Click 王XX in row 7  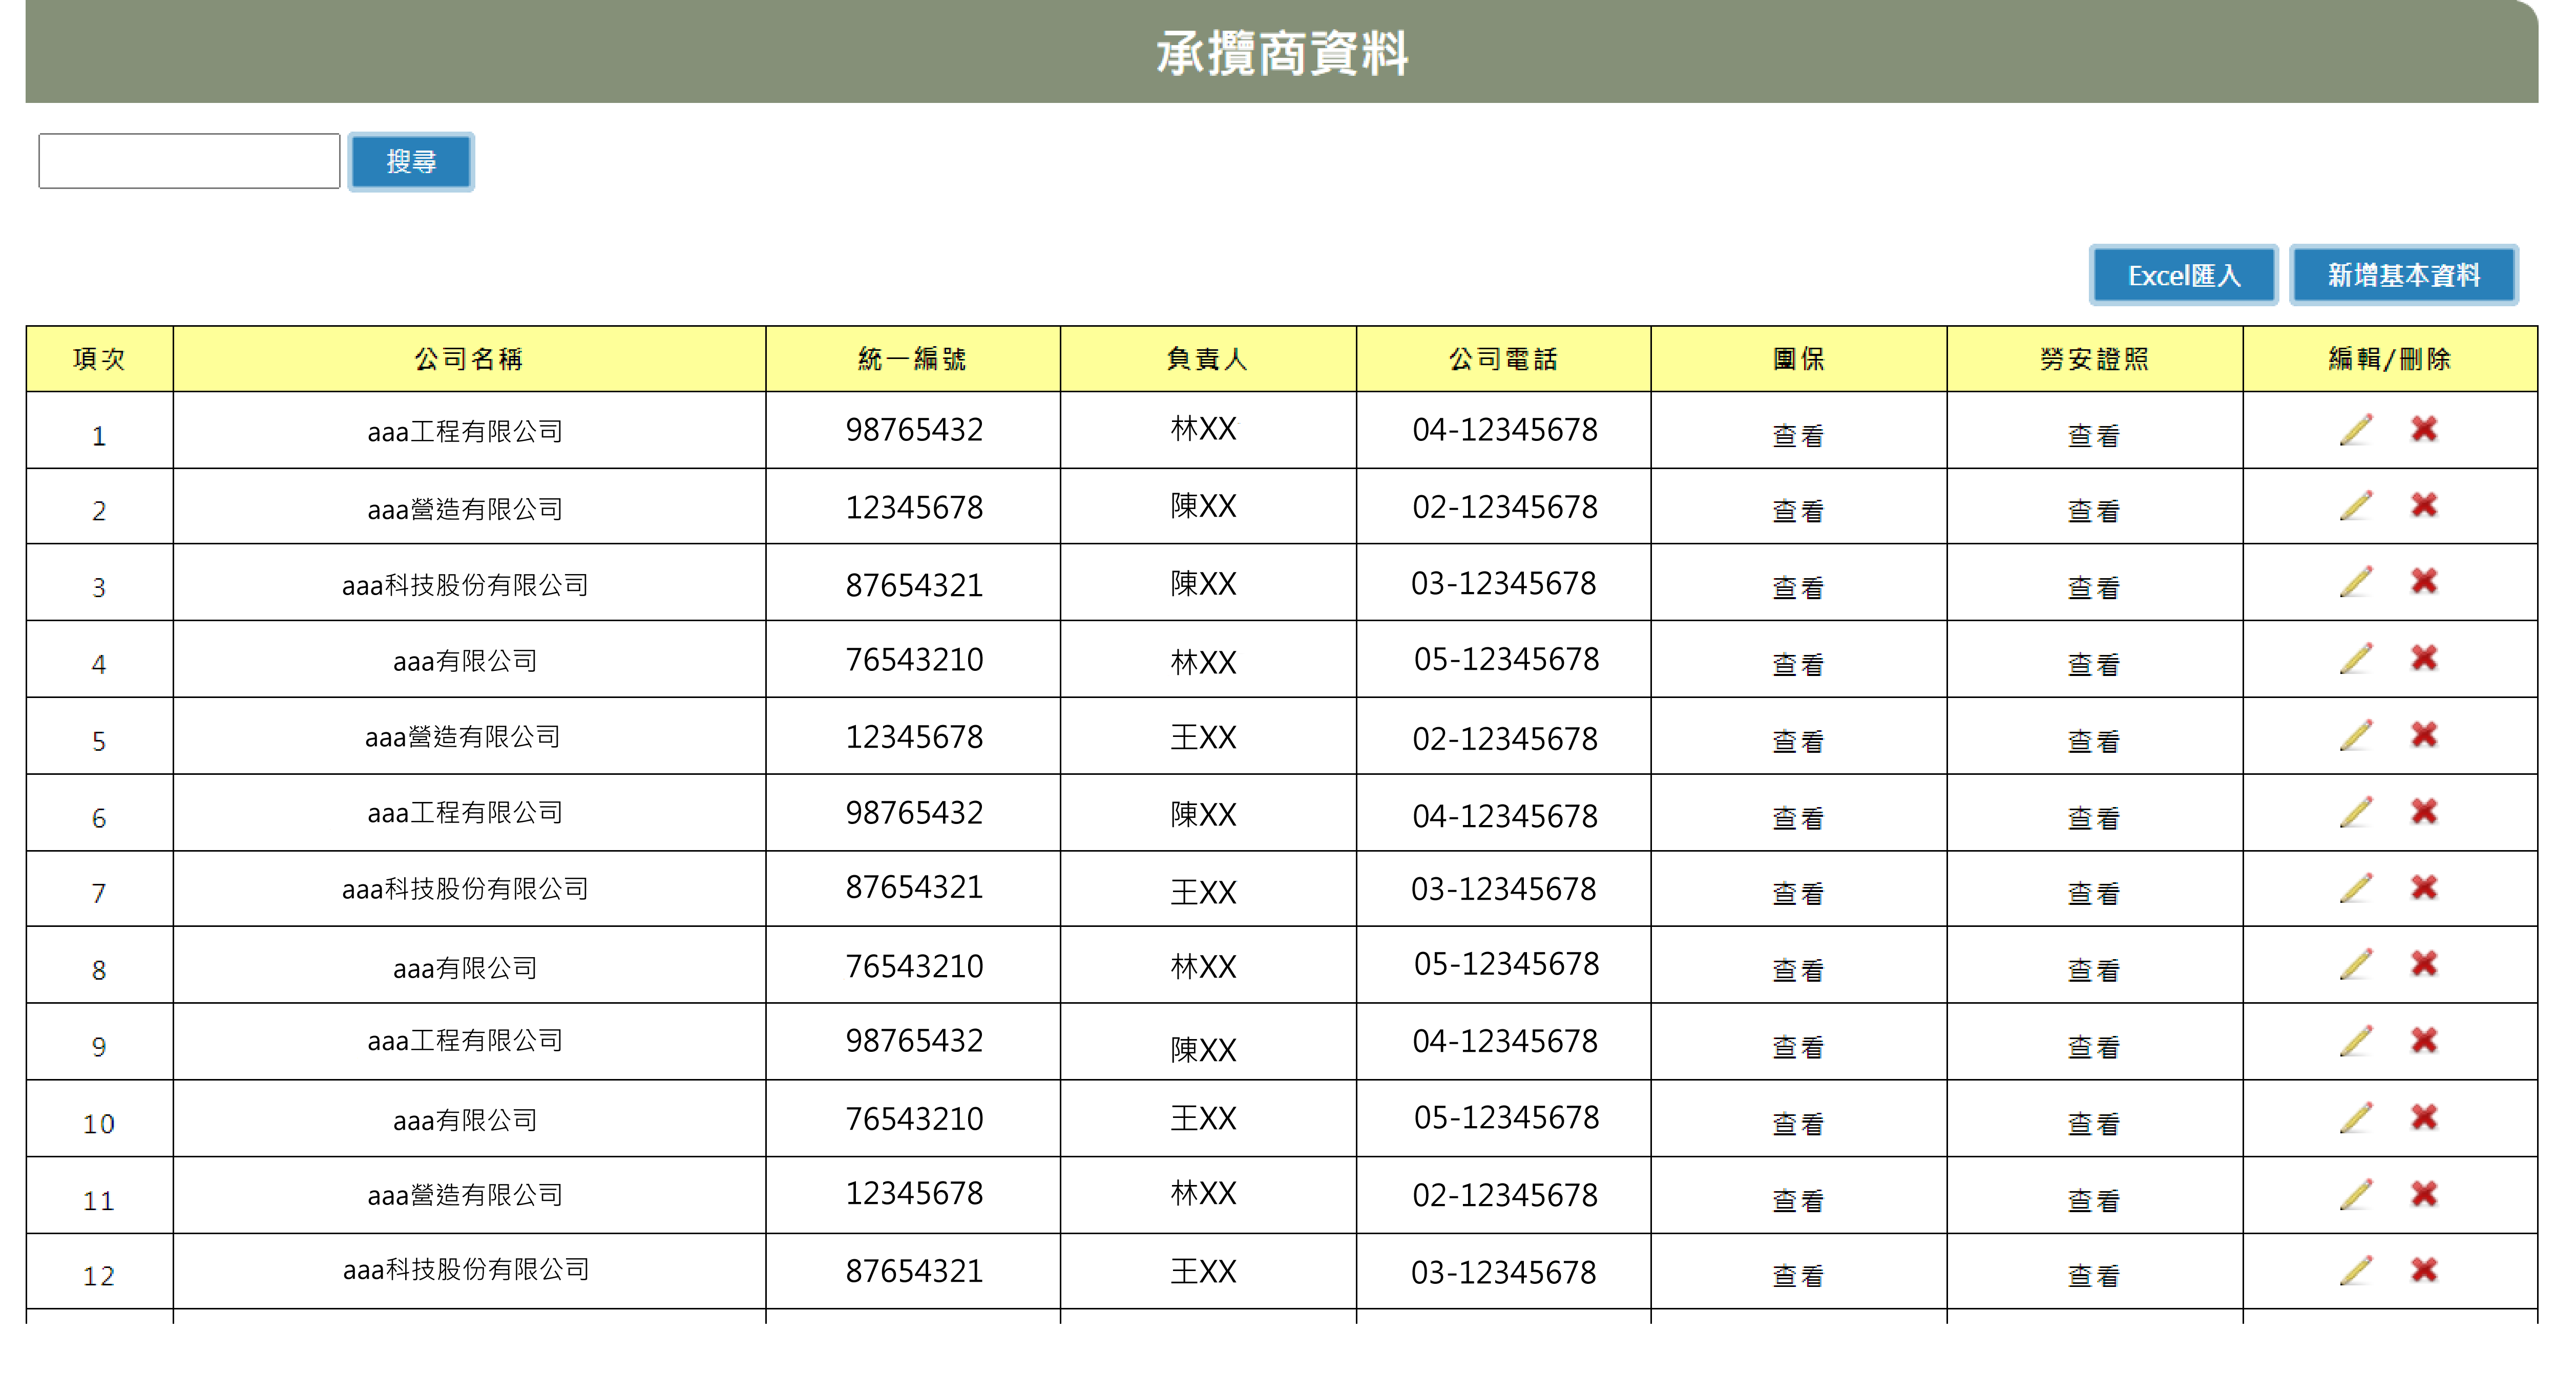[x=1204, y=891]
